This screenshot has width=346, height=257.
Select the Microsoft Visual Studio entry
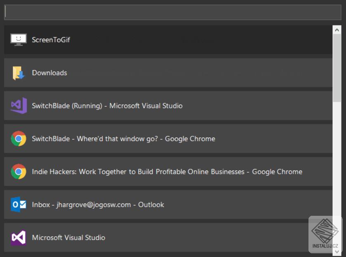(68, 238)
